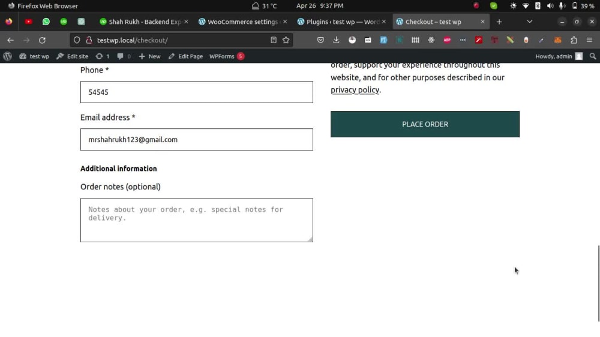The width and height of the screenshot is (600, 337).
Task: Open the pinned Upwork tab
Action: click(x=64, y=22)
